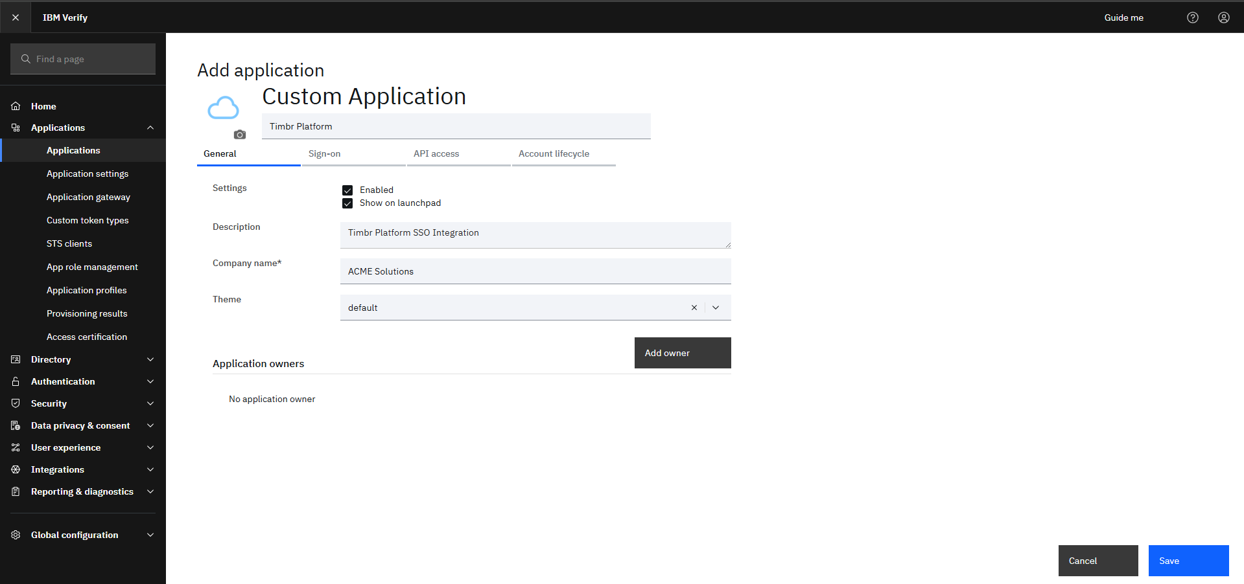This screenshot has height=584, width=1244.
Task: Click the Applications section icon
Action: click(16, 128)
